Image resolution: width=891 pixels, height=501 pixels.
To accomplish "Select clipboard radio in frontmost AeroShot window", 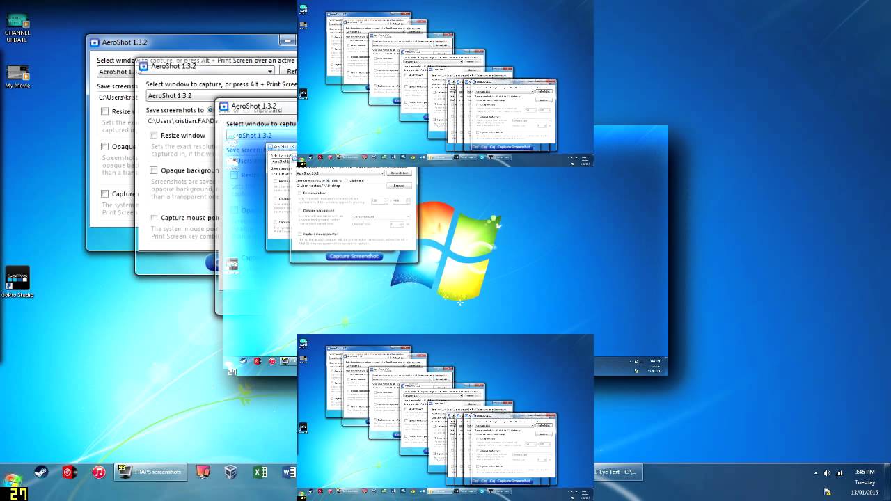I will (346, 180).
